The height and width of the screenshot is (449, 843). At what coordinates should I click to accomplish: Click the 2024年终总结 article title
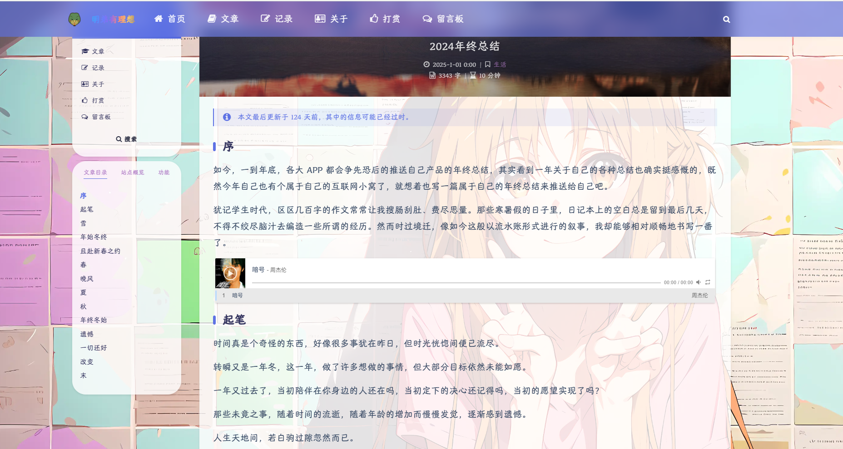(x=465, y=46)
